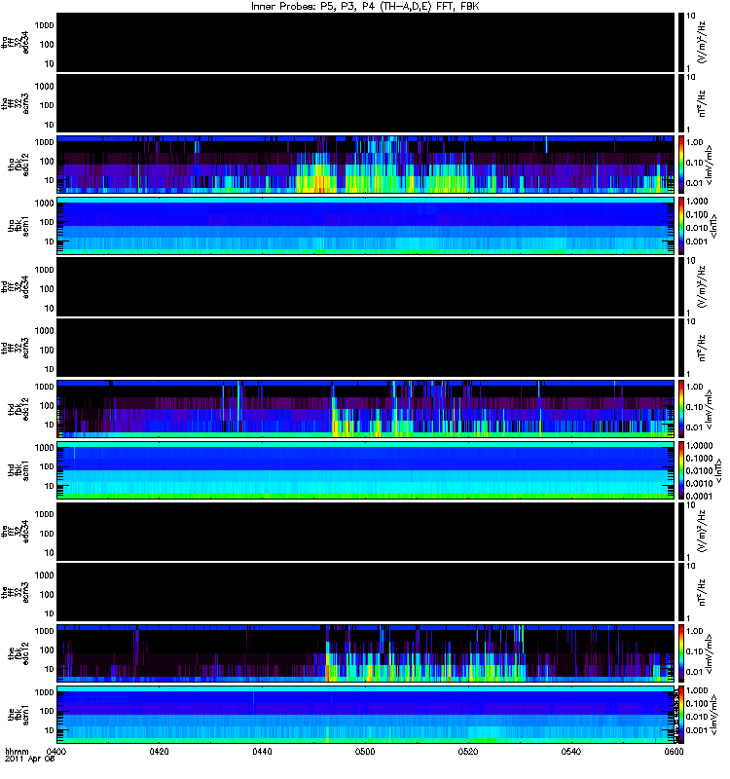Click the black color bar beside tha fff edc34
The width and height of the screenshot is (730, 779).
pyautogui.click(x=681, y=43)
